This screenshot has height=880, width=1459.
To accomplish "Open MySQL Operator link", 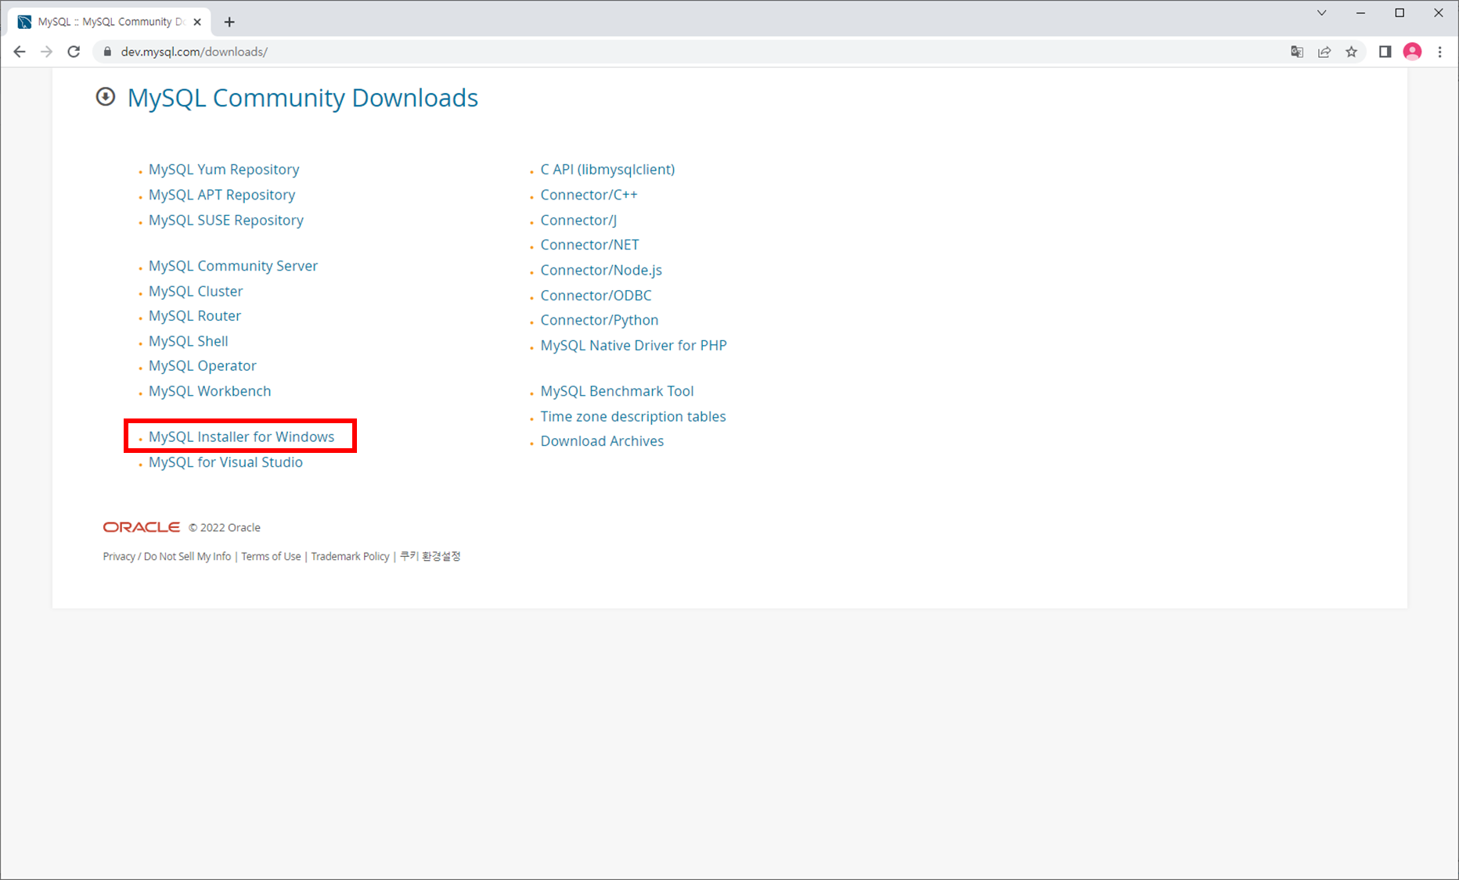I will (x=203, y=366).
